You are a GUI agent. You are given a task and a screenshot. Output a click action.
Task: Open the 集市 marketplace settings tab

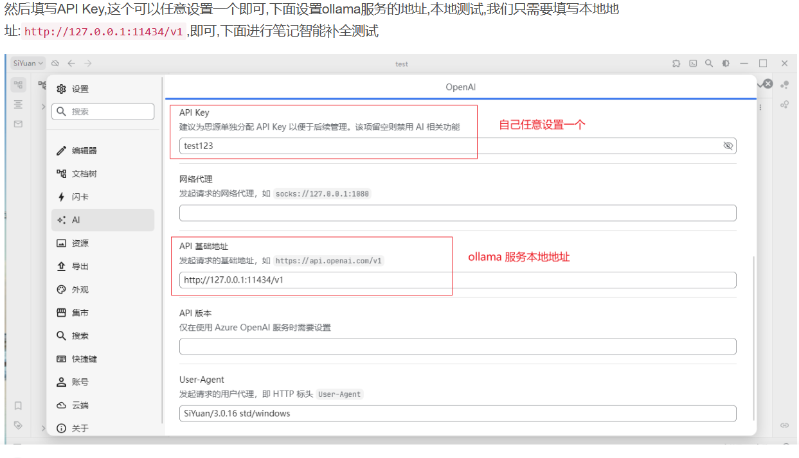pos(103,312)
